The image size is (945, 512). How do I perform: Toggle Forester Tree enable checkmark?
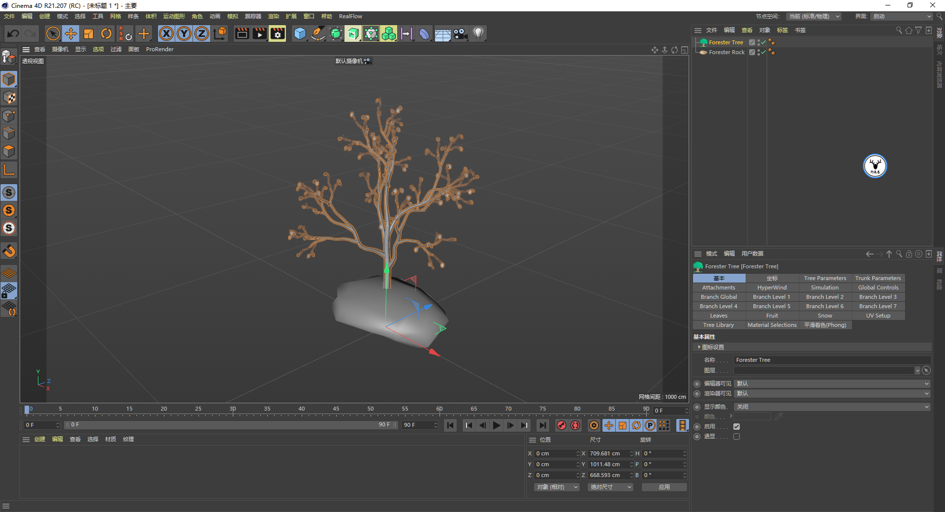pos(763,42)
